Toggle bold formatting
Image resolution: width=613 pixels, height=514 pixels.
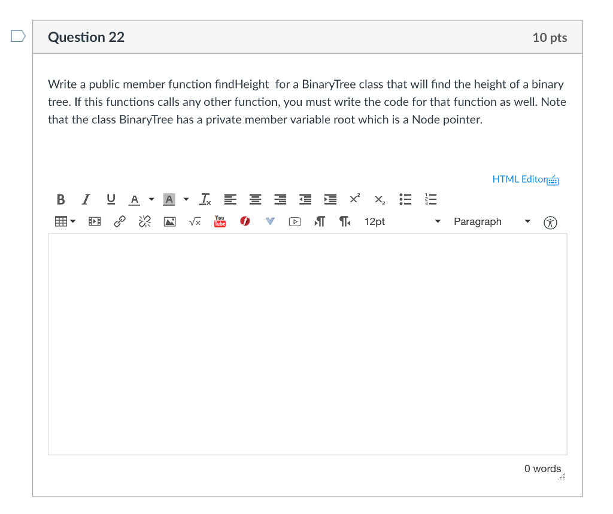coord(60,199)
